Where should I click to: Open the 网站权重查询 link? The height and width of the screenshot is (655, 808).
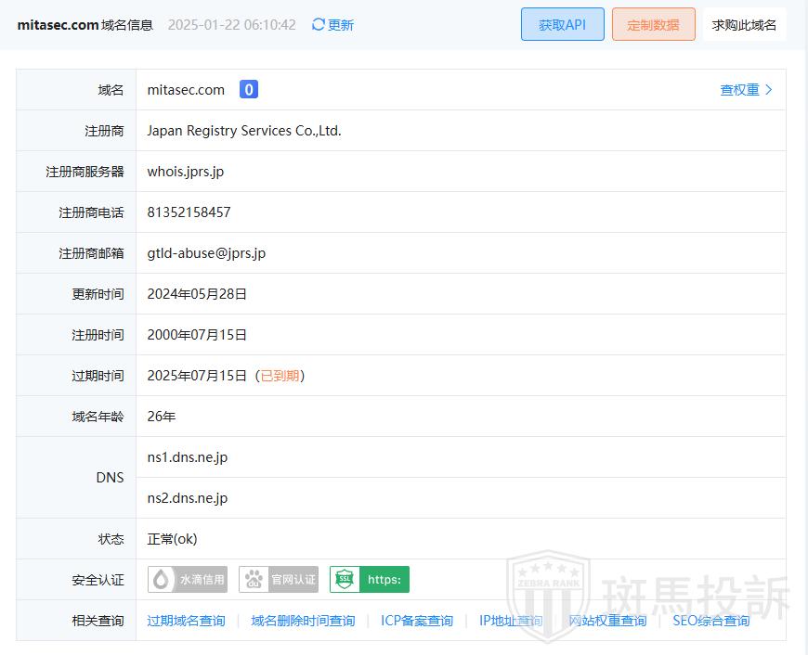[607, 621]
